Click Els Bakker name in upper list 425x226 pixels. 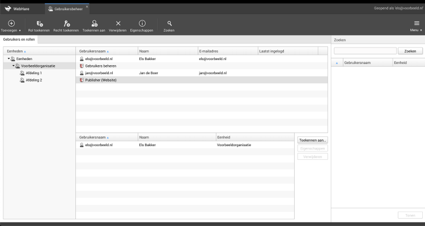(147, 59)
